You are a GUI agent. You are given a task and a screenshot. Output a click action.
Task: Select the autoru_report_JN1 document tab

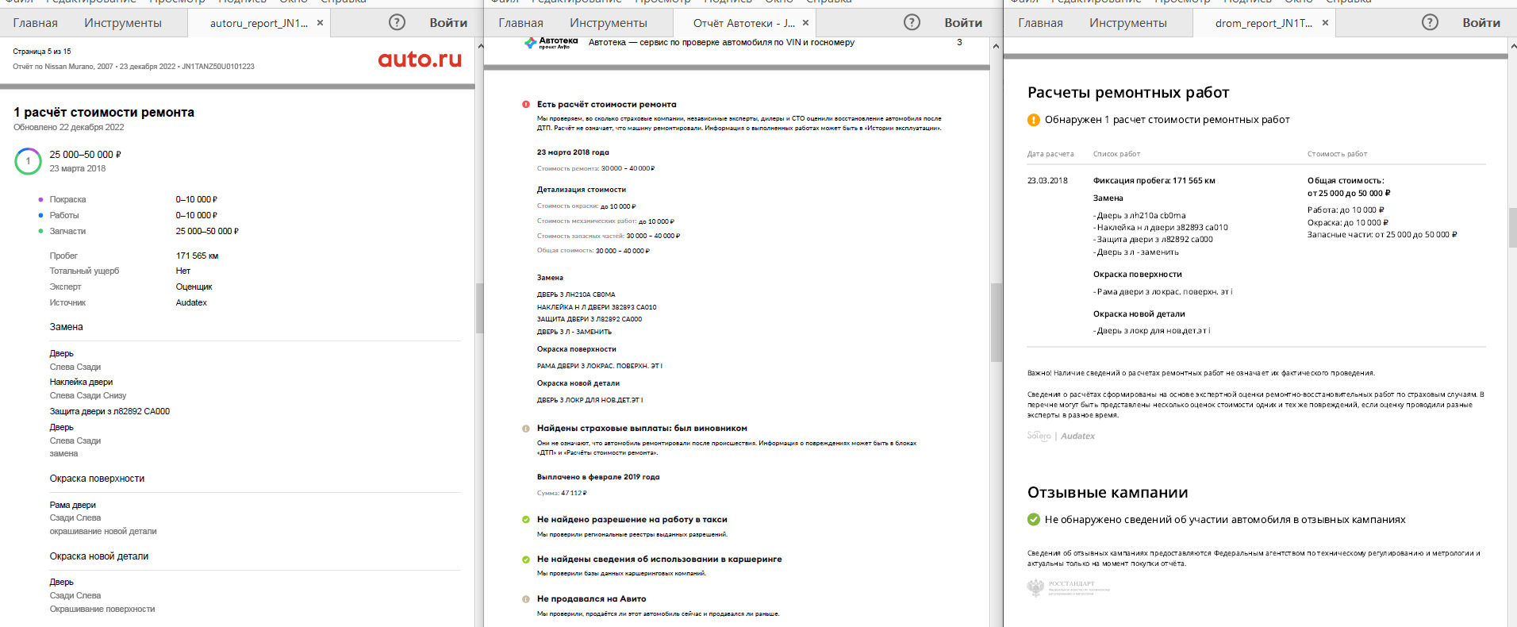click(259, 23)
